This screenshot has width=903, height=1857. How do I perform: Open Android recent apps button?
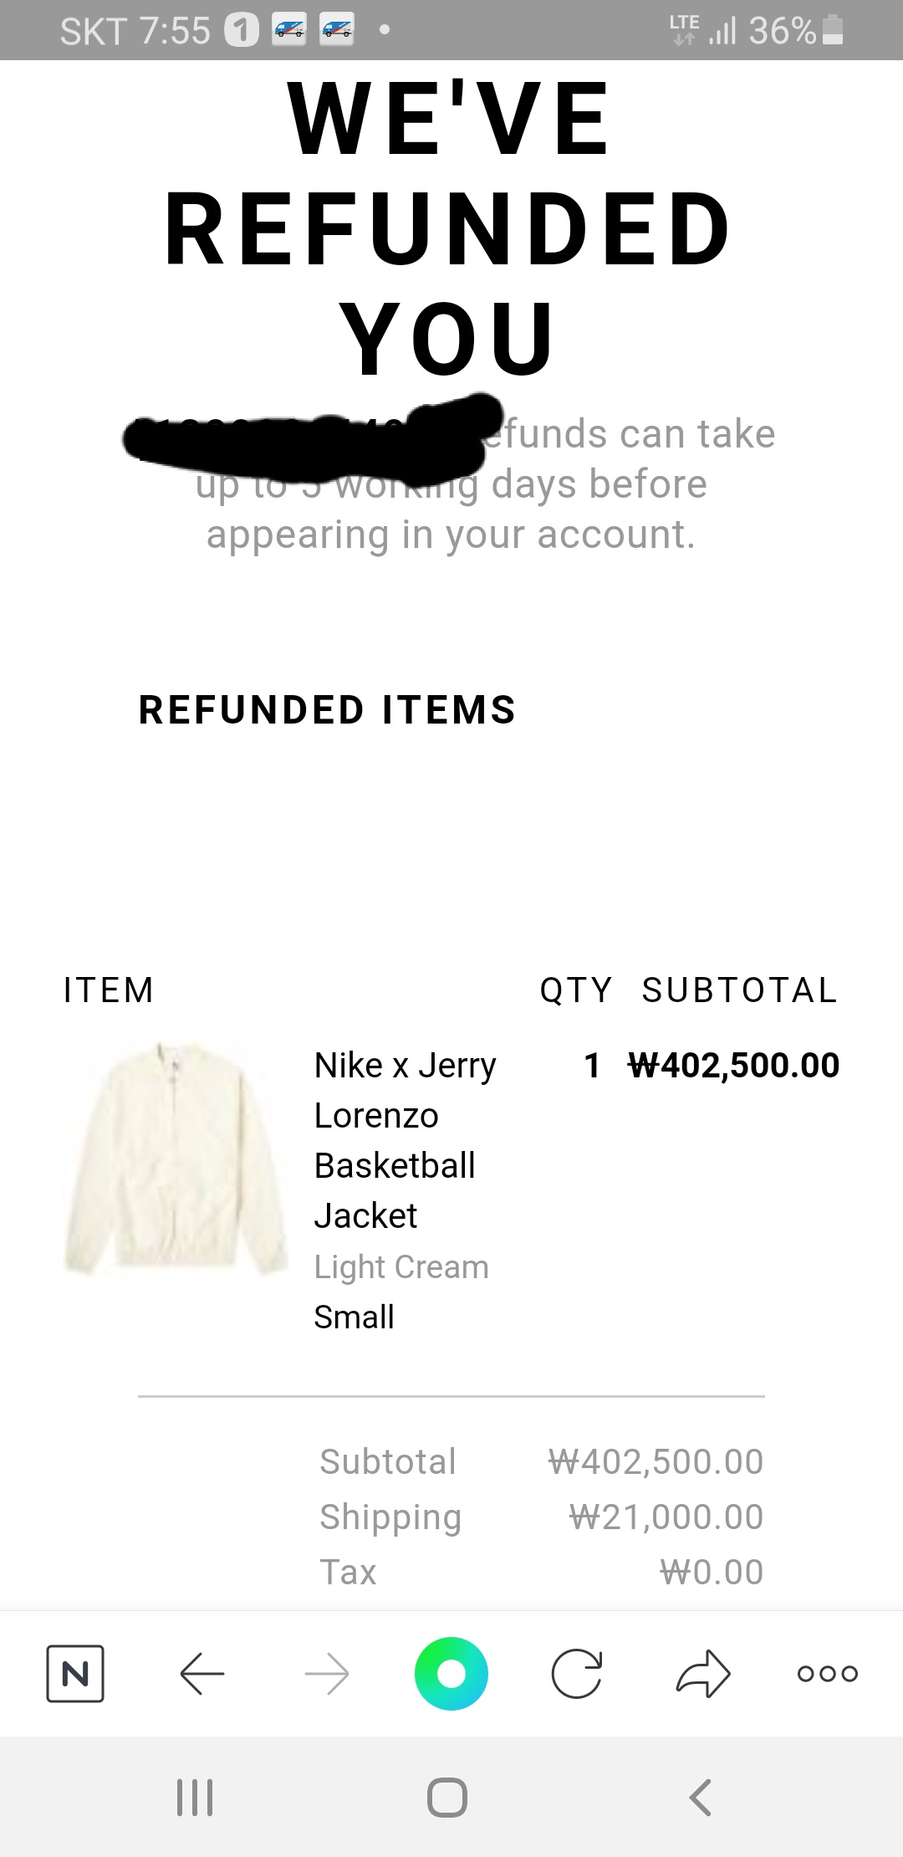pyautogui.click(x=195, y=1797)
